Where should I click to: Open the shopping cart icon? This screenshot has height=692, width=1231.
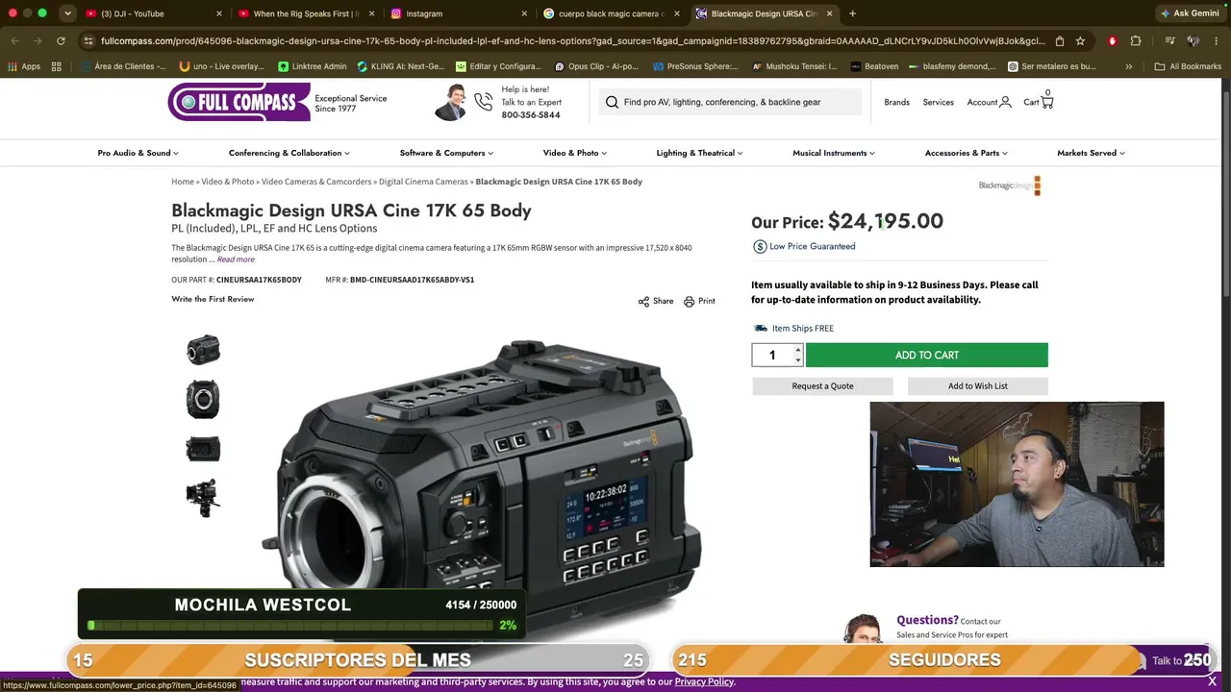point(1047,102)
